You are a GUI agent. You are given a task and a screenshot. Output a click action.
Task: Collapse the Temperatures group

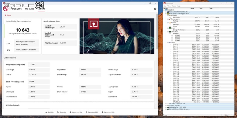(x=168, y=19)
